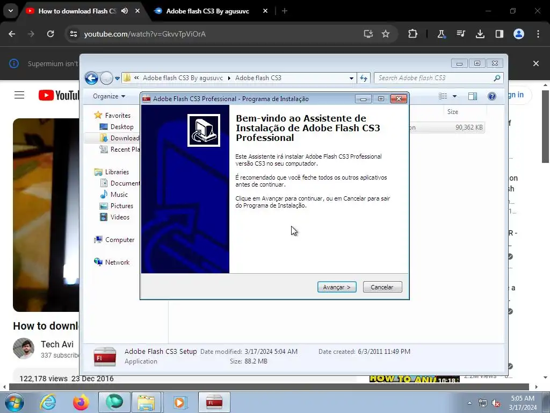Bookmark this page with the star

click(x=386, y=34)
